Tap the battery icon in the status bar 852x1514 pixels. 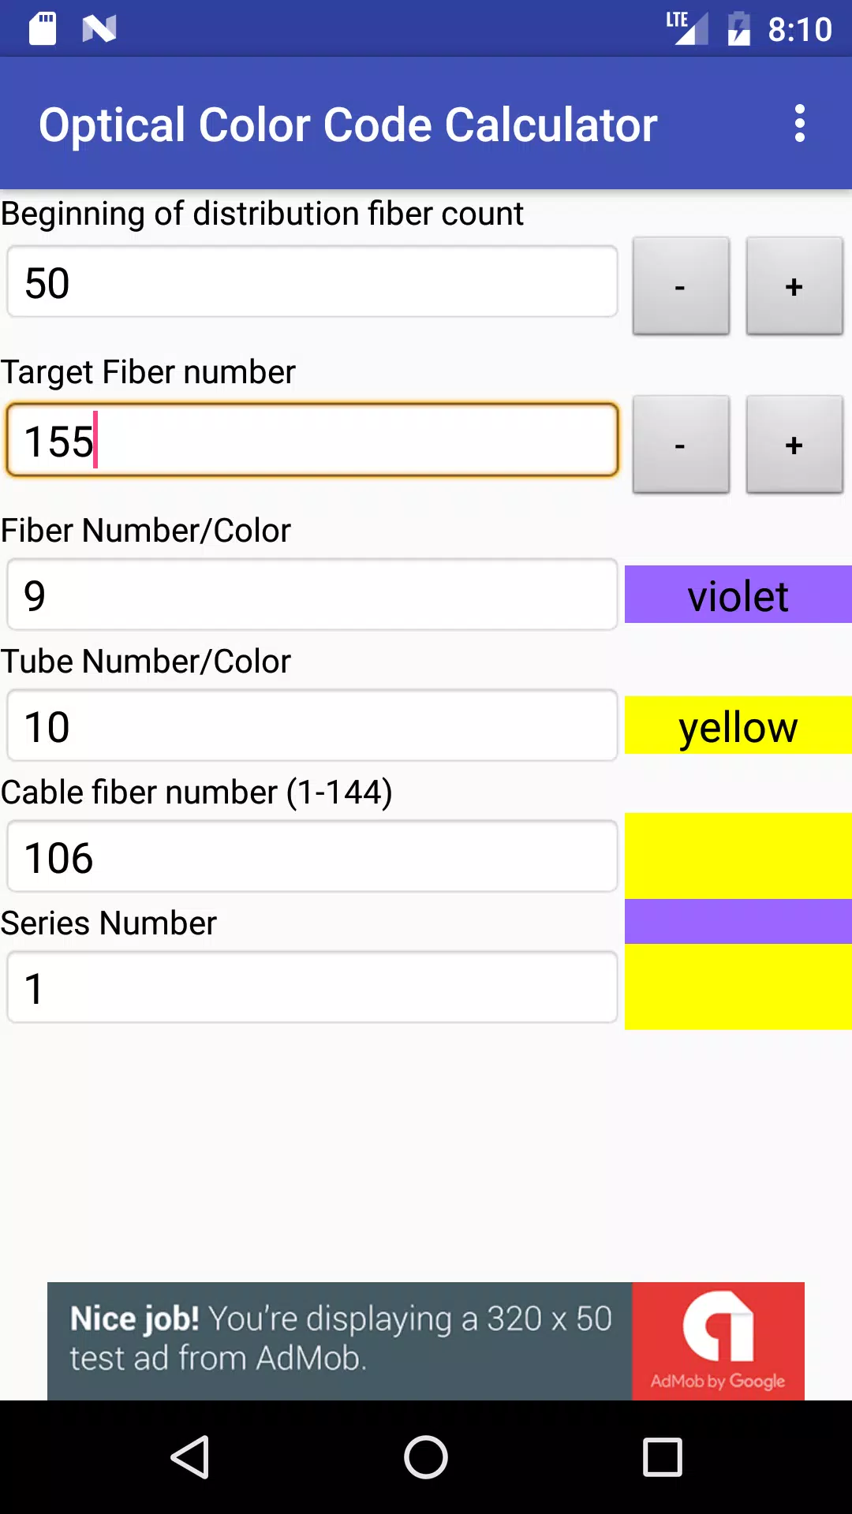[739, 29]
